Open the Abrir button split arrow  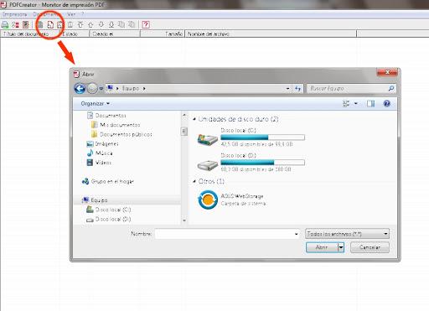[x=341, y=247]
